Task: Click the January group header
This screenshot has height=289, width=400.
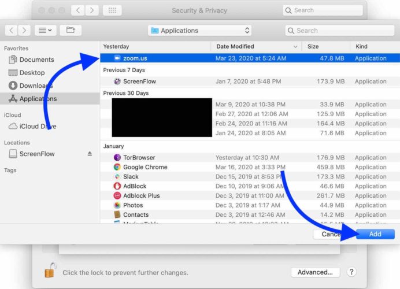Action: pyautogui.click(x=113, y=146)
